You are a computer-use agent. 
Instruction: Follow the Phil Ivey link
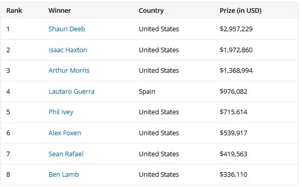click(x=61, y=112)
